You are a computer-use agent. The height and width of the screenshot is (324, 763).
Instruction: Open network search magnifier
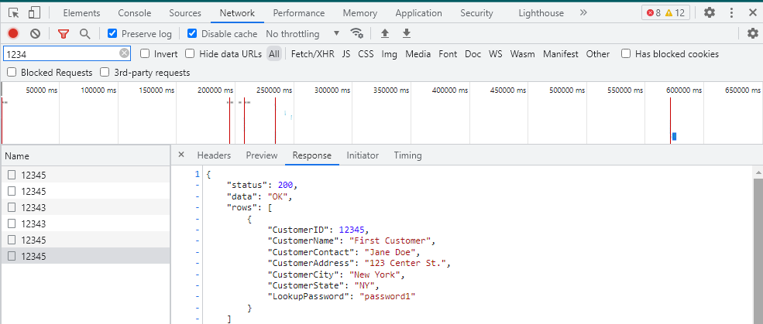(84, 33)
